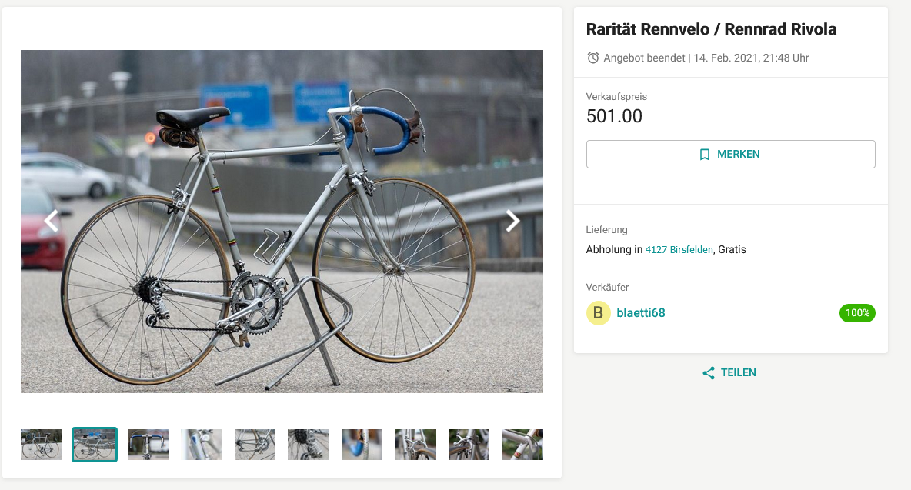Save listing with the MERKEN button

click(x=730, y=155)
